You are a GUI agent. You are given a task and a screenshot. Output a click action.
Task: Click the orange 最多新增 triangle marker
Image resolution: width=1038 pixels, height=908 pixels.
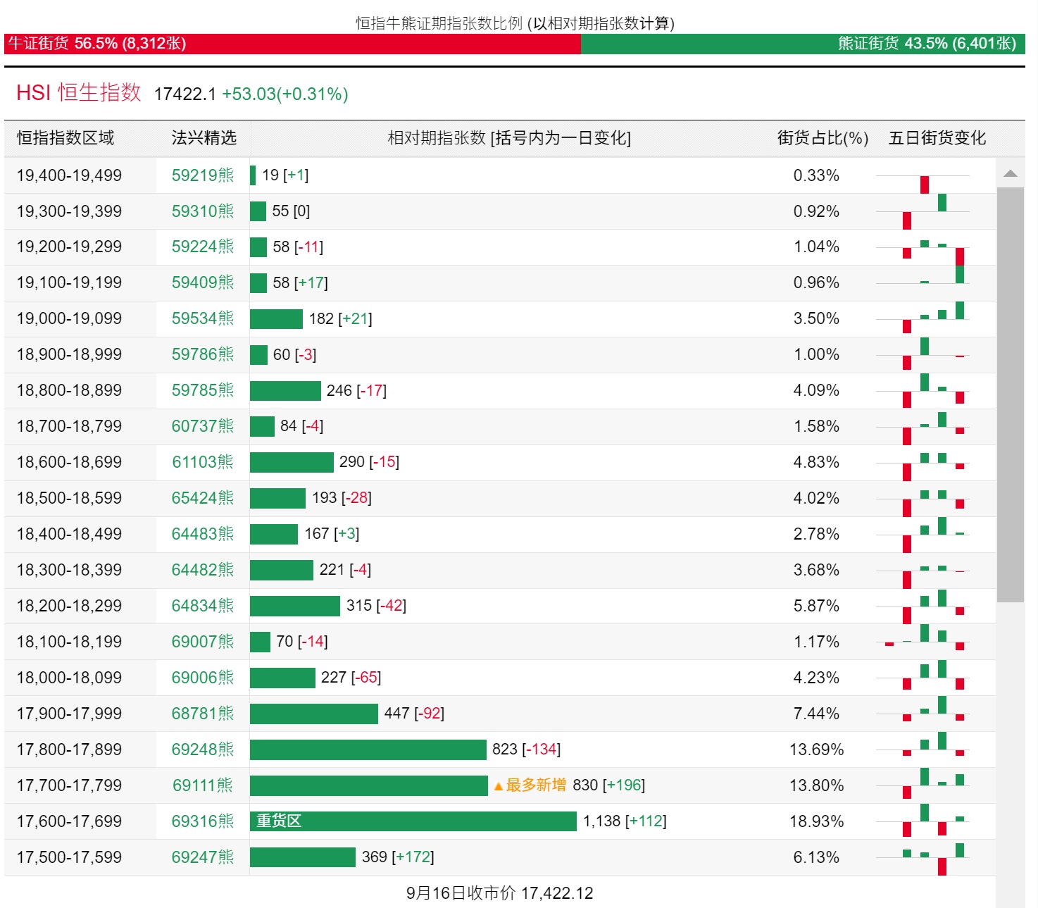click(x=499, y=786)
